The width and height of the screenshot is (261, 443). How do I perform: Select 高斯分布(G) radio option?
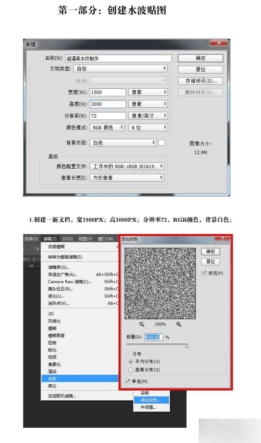pos(131,370)
